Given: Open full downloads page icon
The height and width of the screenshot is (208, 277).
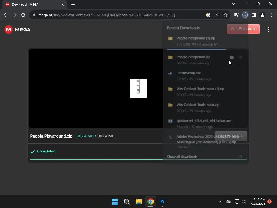Looking at the screenshot, I should click(240, 157).
